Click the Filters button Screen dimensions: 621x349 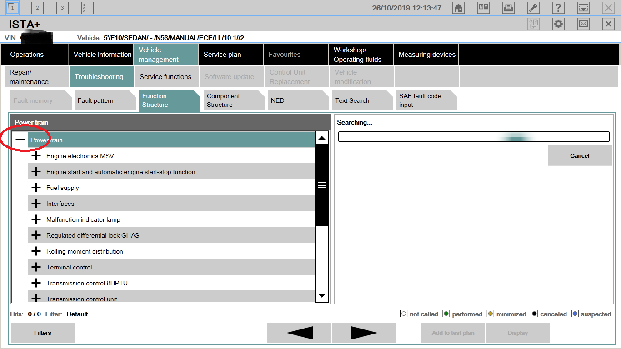43,333
